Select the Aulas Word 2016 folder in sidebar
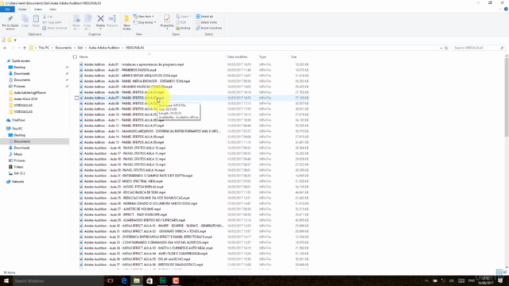Screen dimensions: 509x286 pos(23,99)
